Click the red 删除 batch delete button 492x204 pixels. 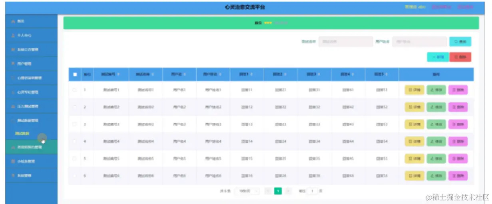(x=460, y=57)
